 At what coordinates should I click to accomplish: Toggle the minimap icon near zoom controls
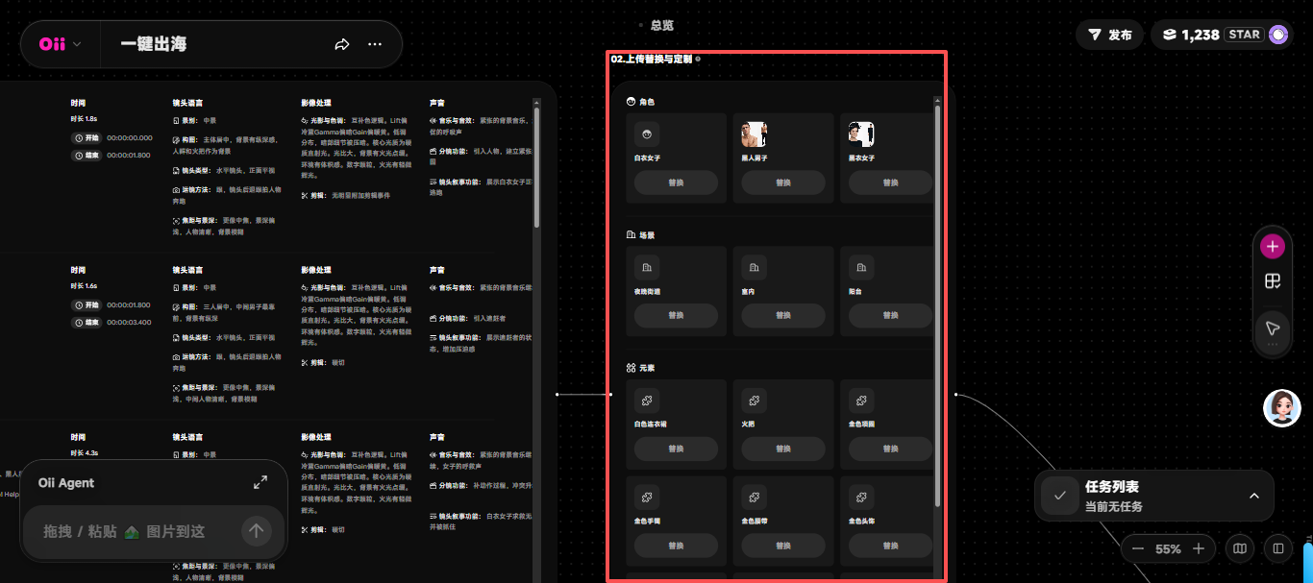coord(1240,548)
